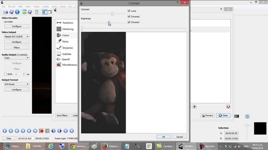The width and height of the screenshot is (268, 150).
Task: Open the Edit menu
Action: coord(20,7)
